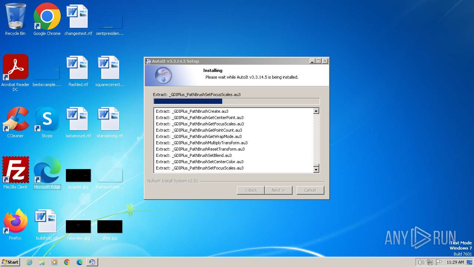This screenshot has height=267, width=474.
Task: Select log line _GDIPlus_PathBrushGetFocusScales.au3
Action: point(200,124)
